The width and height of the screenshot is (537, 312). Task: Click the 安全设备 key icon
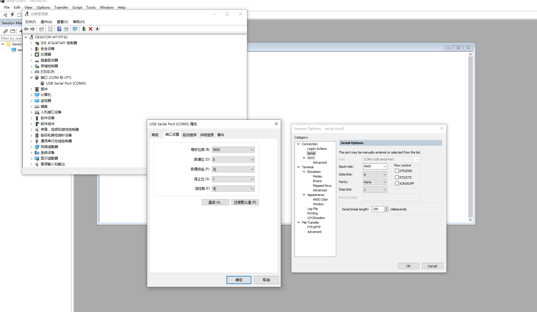point(37,49)
